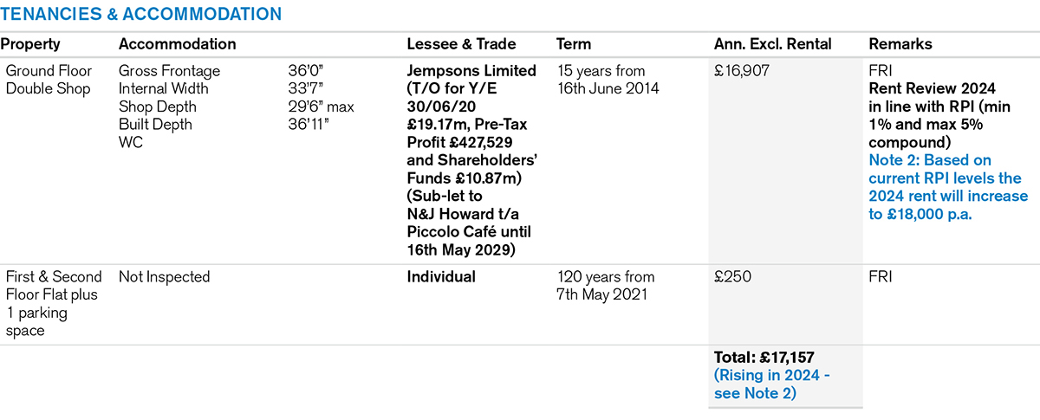This screenshot has width=1040, height=420.
Task: Select the Ground Floor Double Shop cell
Action: [48, 80]
